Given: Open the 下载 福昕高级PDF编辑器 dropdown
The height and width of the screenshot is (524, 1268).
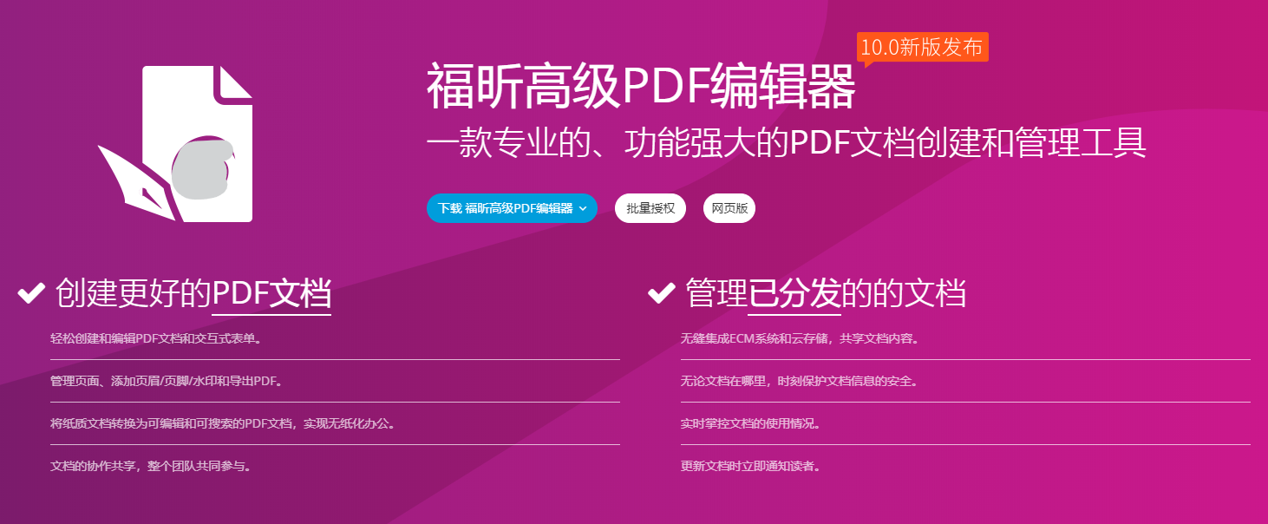Looking at the screenshot, I should click(510, 208).
